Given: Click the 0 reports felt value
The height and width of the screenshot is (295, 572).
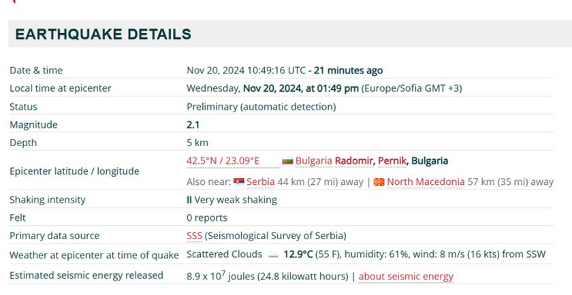Looking at the screenshot, I should [x=207, y=218].
